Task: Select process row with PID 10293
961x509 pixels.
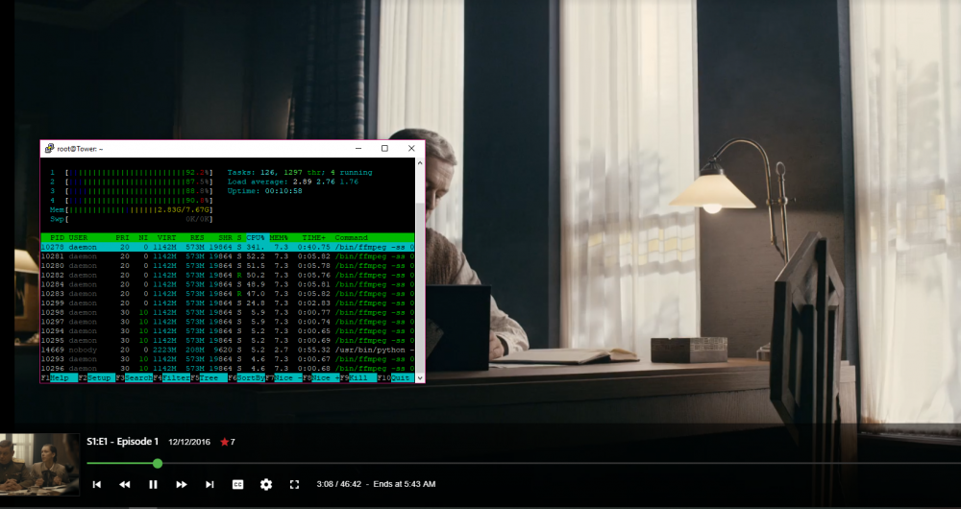Action: 228,359
